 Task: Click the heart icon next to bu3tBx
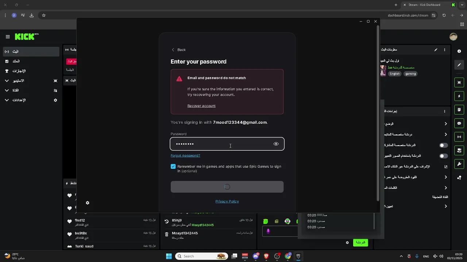coord(70,234)
